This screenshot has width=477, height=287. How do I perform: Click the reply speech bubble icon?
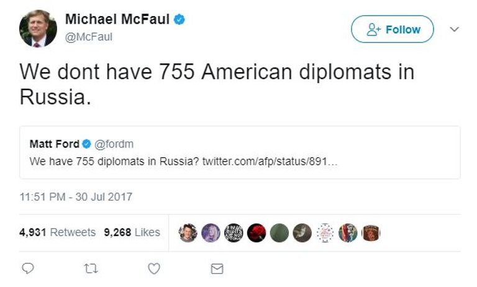click(28, 268)
